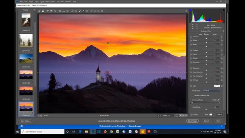Click the Windows Start button
This screenshot has height=138, width=245.
[18, 131]
